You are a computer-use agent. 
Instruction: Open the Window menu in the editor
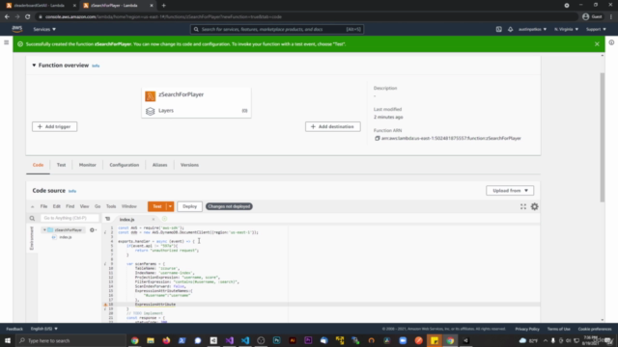click(128, 206)
